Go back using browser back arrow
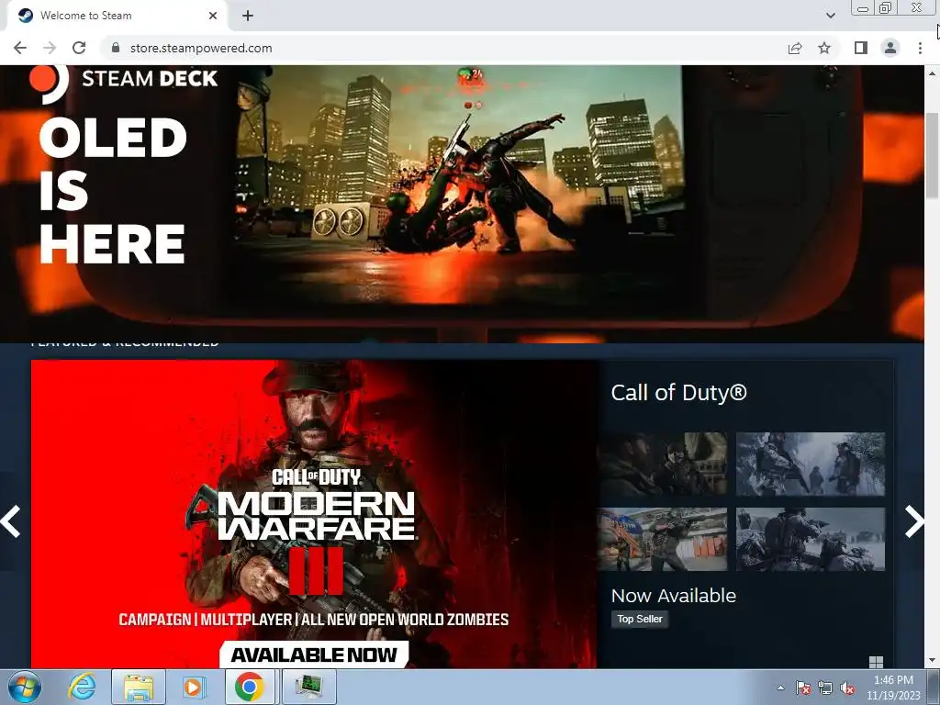The image size is (940, 705). point(20,48)
